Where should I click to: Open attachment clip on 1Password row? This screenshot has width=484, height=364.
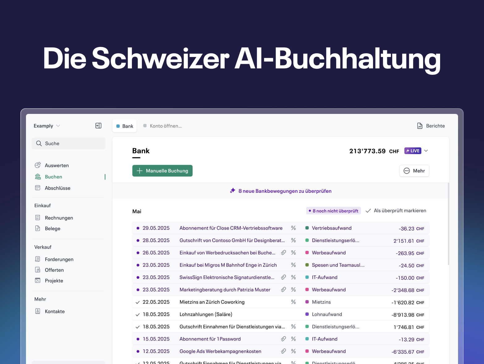click(283, 339)
